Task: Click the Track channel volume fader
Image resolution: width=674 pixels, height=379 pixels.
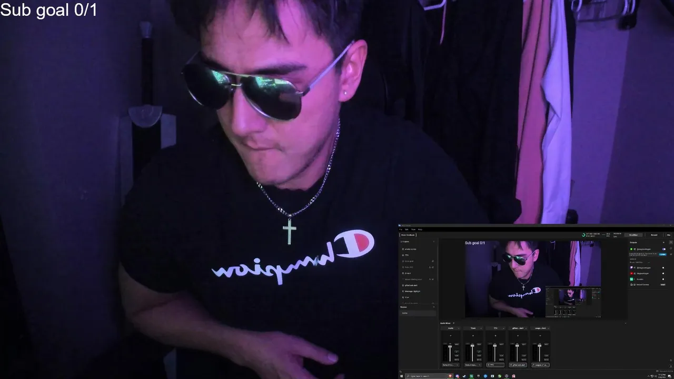Action: pyautogui.click(x=472, y=345)
